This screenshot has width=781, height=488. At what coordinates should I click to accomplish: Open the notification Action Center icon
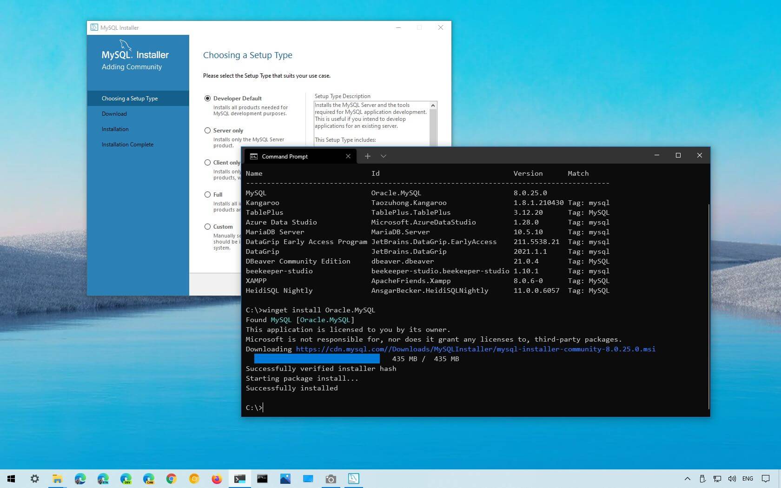(765, 479)
